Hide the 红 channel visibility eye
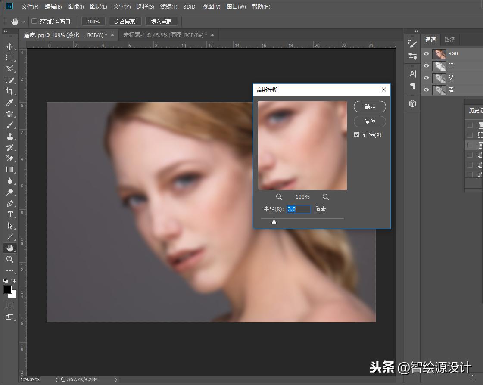 (x=426, y=66)
